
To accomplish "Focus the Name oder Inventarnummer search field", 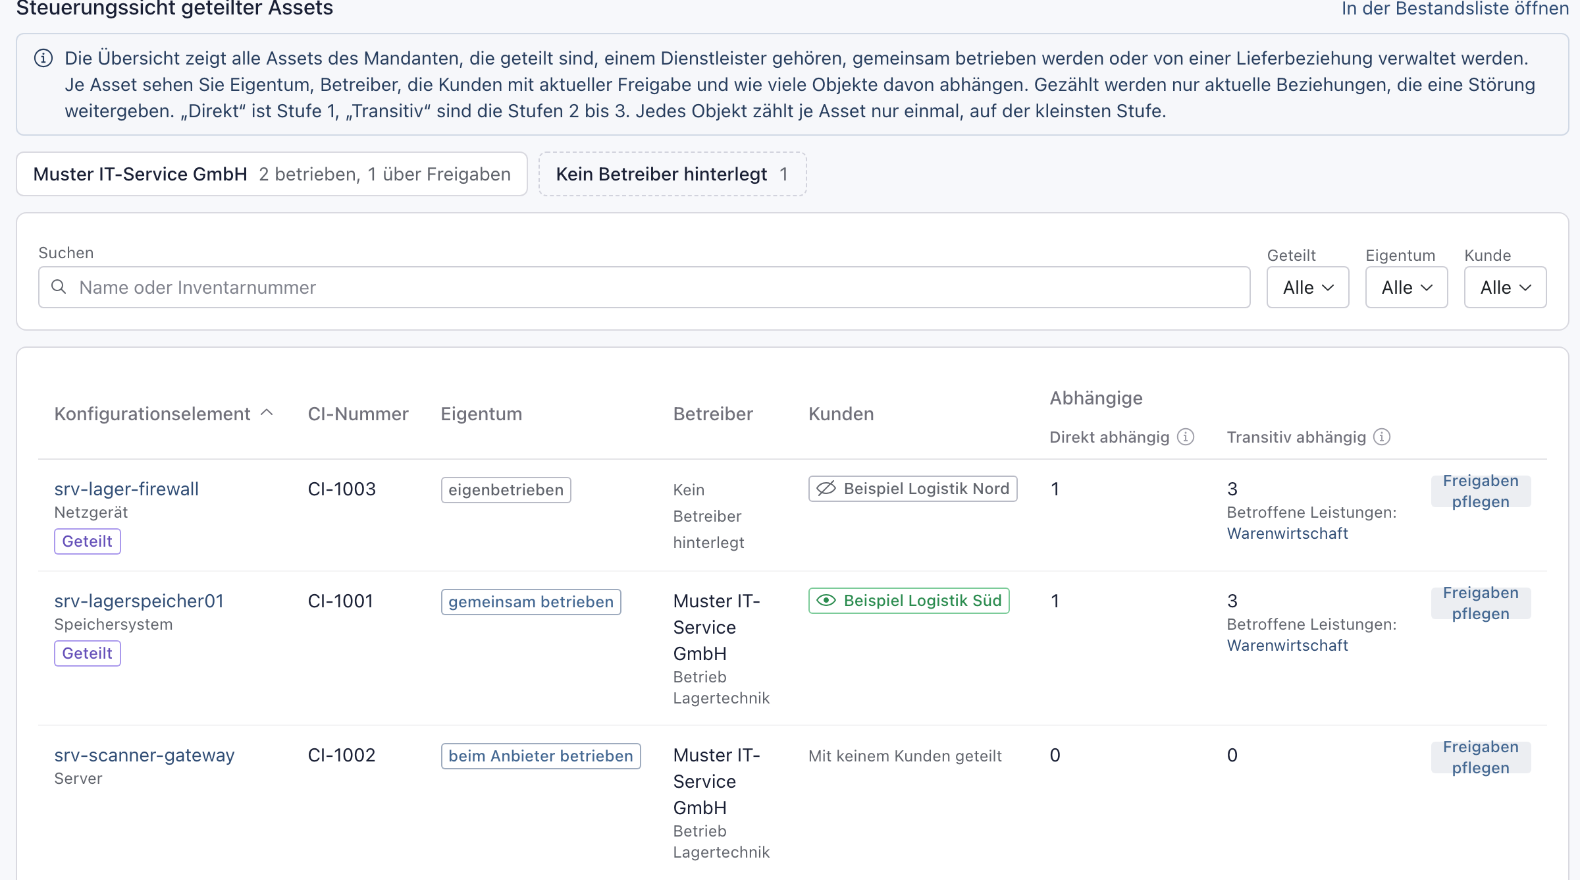I will tap(645, 287).
